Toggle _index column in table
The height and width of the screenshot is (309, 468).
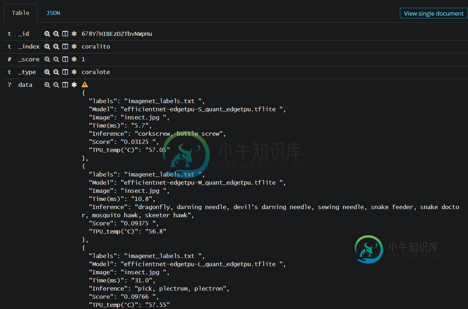point(65,46)
